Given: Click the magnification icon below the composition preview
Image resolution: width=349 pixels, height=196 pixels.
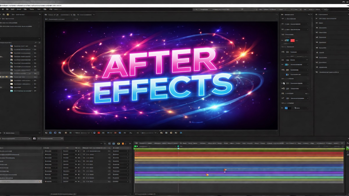Looking at the screenshot, I should click(x=47, y=133).
